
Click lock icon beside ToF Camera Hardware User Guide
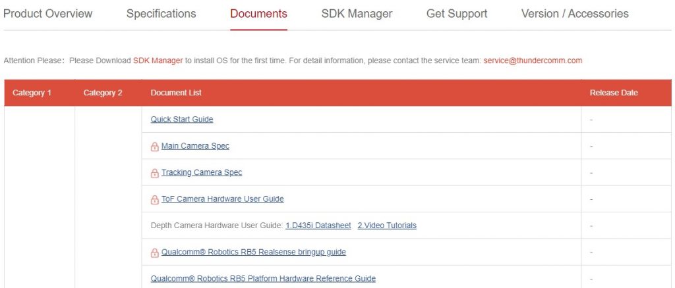click(154, 200)
